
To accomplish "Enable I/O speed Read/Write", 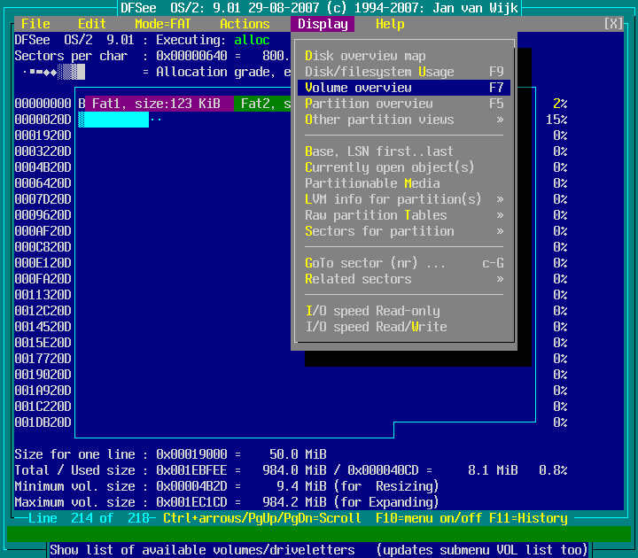I will pos(376,327).
